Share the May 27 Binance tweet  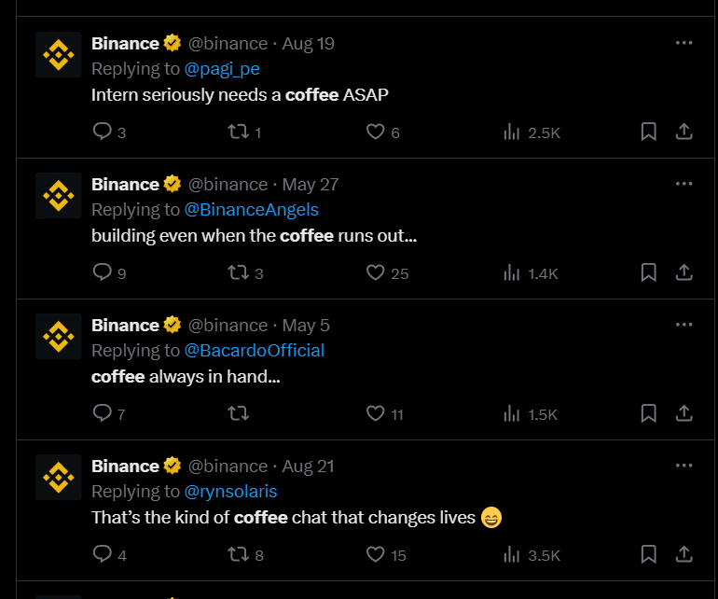[683, 273]
